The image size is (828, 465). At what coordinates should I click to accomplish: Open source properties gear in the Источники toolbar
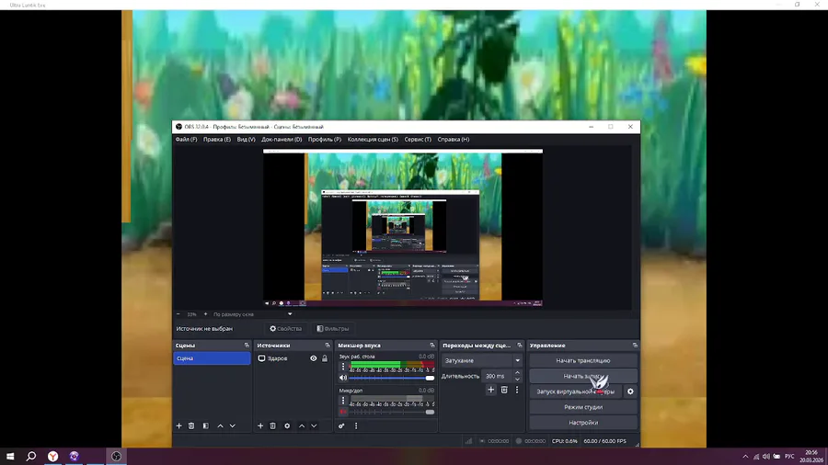coord(287,426)
